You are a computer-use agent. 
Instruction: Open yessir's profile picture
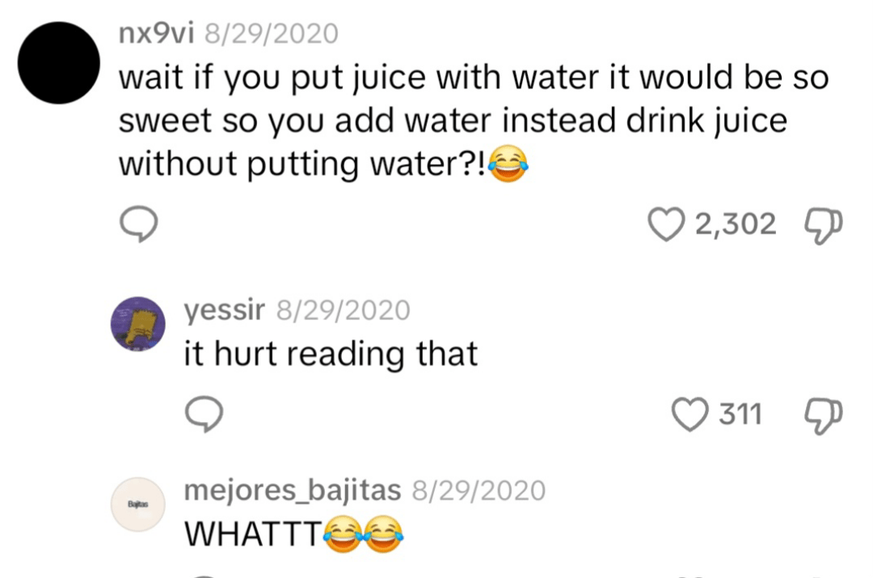coord(138,324)
